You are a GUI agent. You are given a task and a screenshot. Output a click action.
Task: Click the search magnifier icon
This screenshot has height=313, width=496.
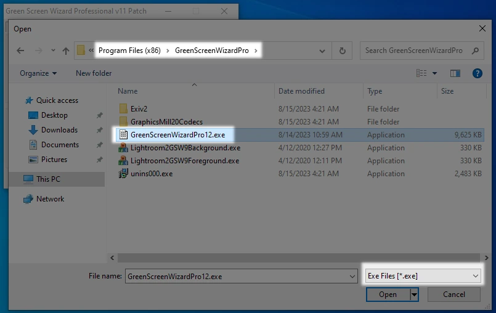pos(475,51)
